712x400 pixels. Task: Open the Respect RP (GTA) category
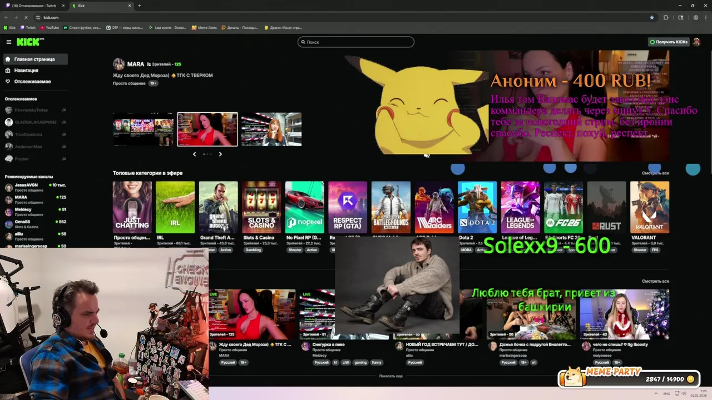[x=348, y=207]
